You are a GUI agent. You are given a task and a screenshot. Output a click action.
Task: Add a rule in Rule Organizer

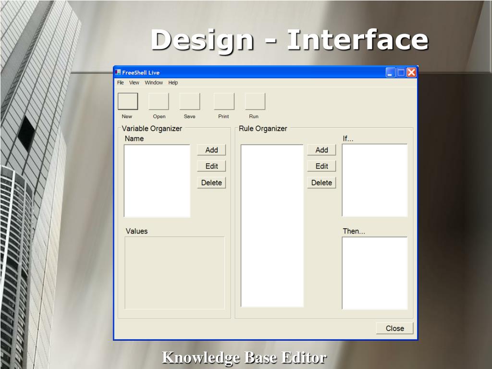pos(321,150)
